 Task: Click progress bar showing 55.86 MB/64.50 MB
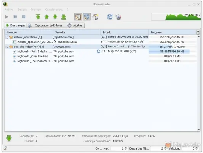(172, 52)
